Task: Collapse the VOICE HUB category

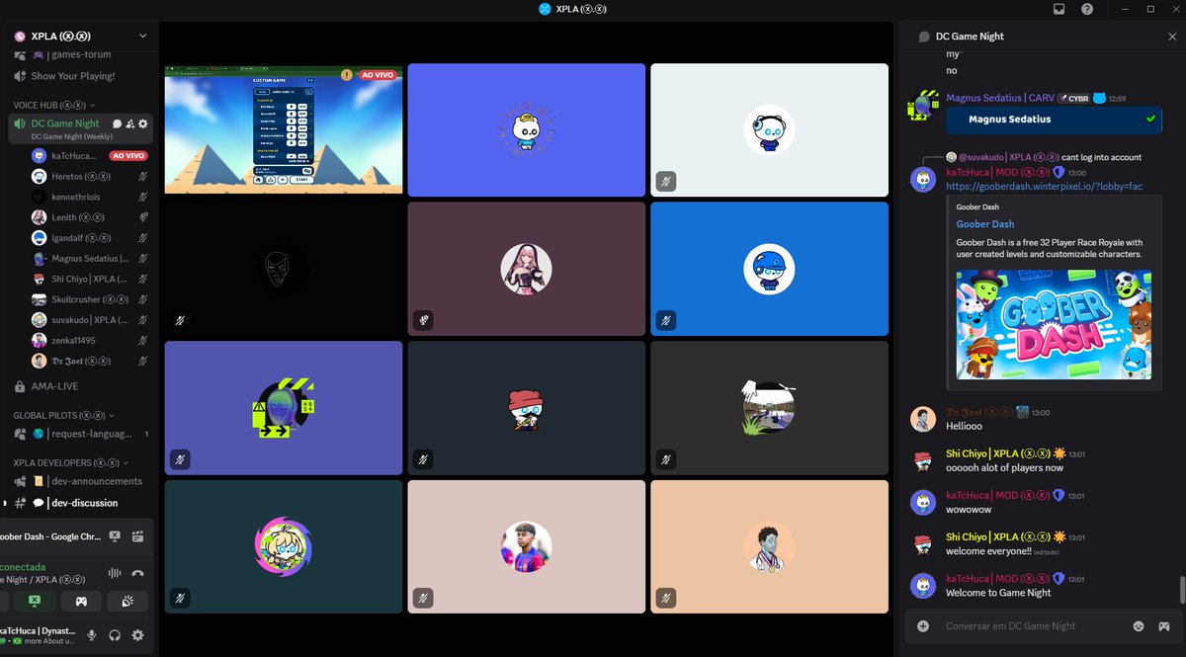Action: 54,105
